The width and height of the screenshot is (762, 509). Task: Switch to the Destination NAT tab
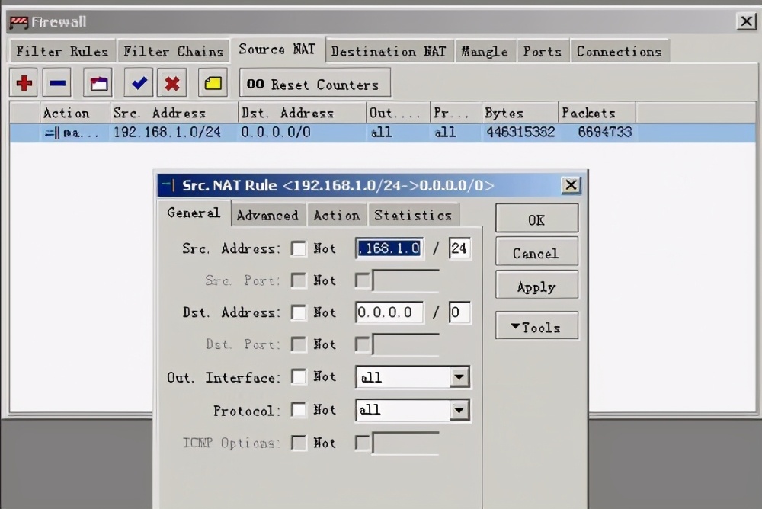(388, 52)
